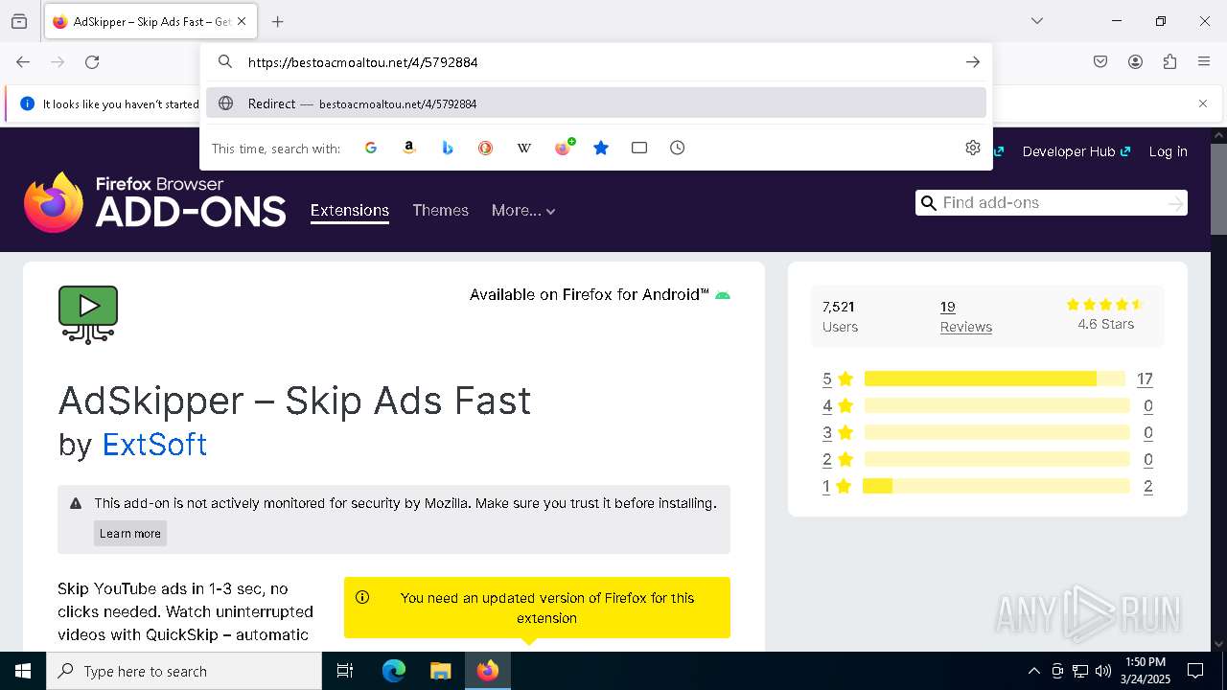Search Firefox Add-ons icon in URL dropdown
The height and width of the screenshot is (690, 1227).
[564, 148]
